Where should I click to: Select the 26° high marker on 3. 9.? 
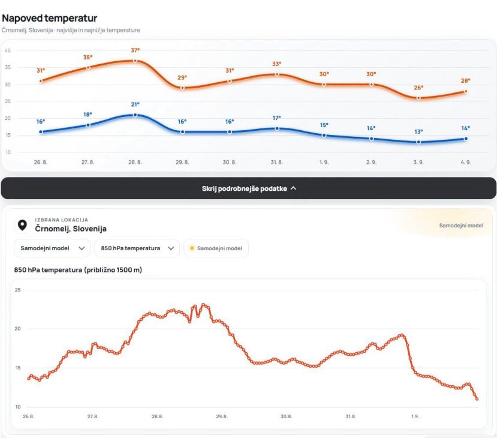pos(418,98)
